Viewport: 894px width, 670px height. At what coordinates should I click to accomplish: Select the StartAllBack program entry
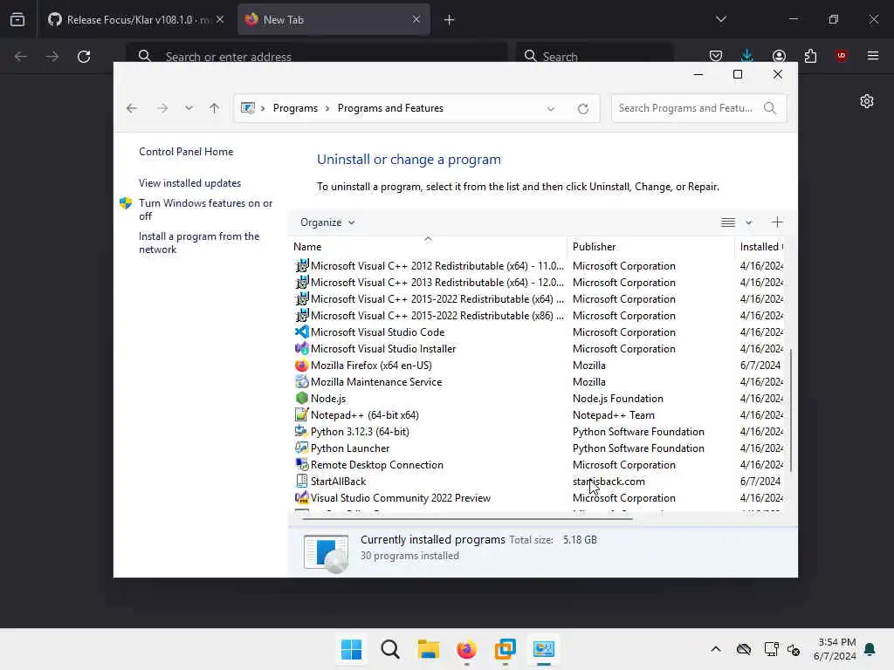(x=338, y=481)
